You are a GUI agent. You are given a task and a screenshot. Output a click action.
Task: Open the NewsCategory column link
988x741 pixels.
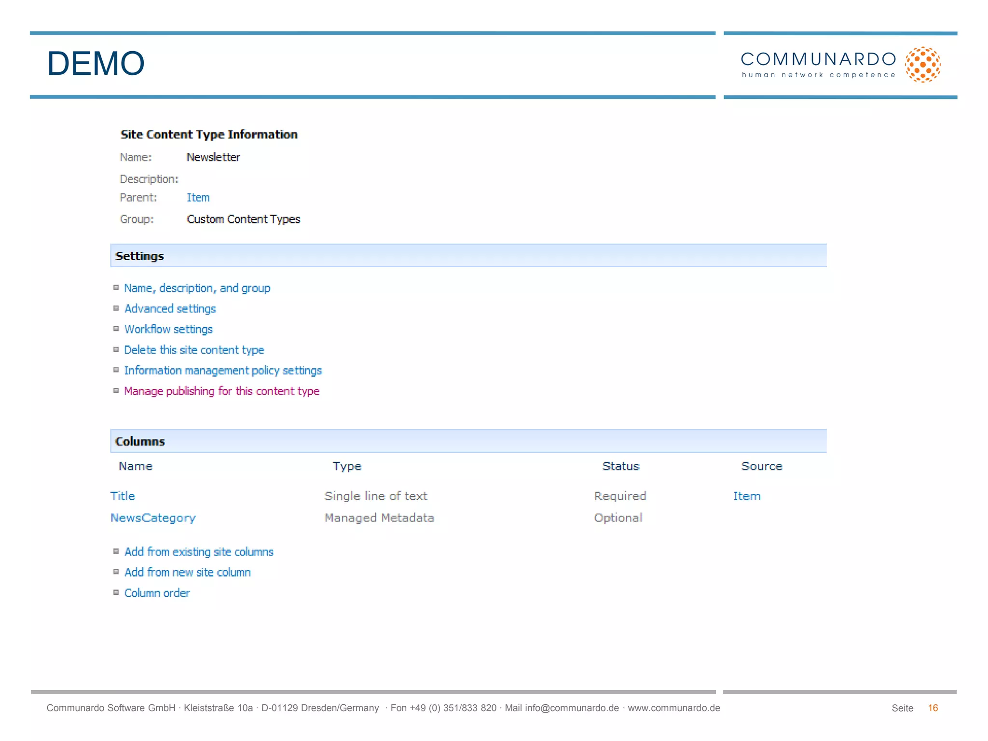[153, 518]
